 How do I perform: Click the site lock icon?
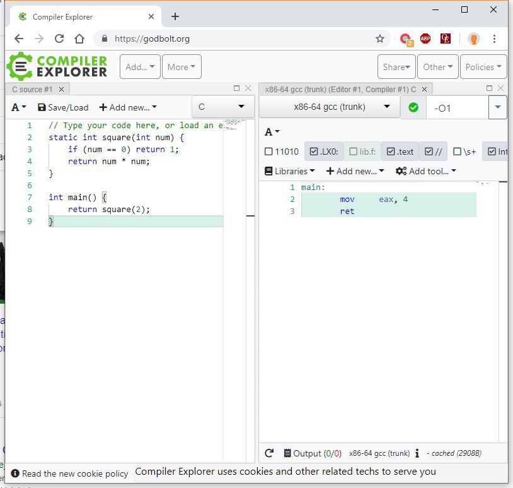[105, 39]
